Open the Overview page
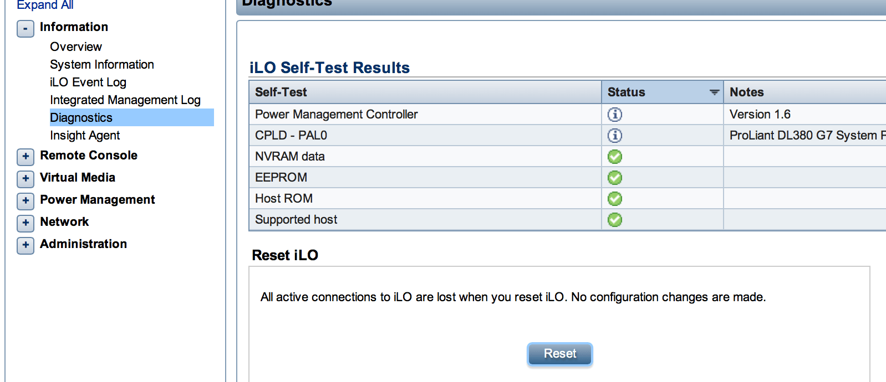The height and width of the screenshot is (382, 886). pos(76,47)
